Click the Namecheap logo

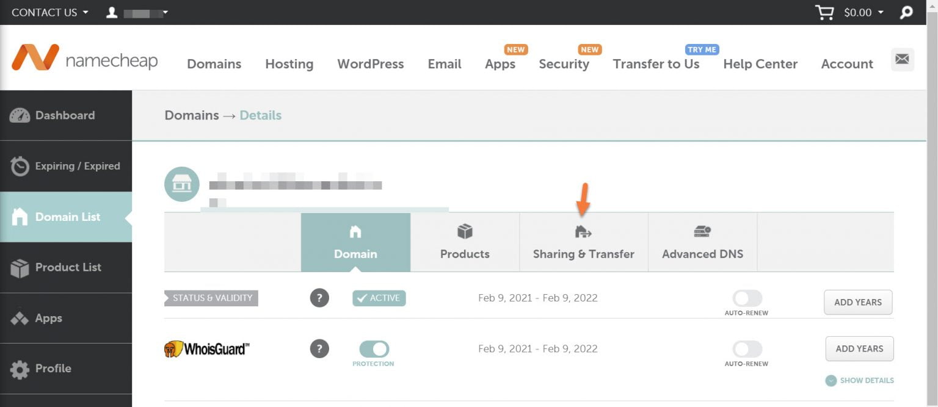(85, 58)
